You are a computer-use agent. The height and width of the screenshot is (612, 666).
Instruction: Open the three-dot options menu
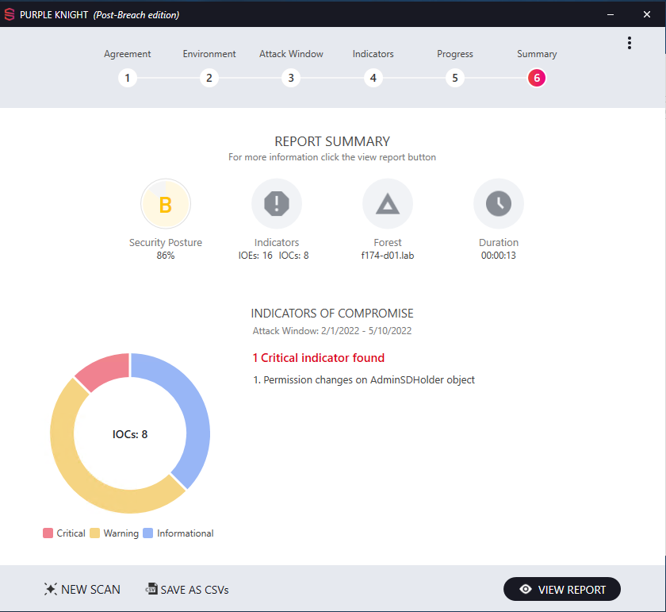tap(630, 43)
